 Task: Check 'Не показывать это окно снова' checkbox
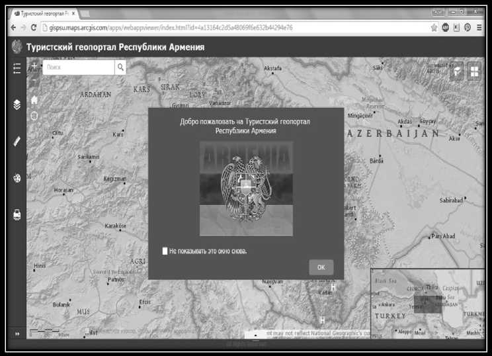[x=165, y=251]
